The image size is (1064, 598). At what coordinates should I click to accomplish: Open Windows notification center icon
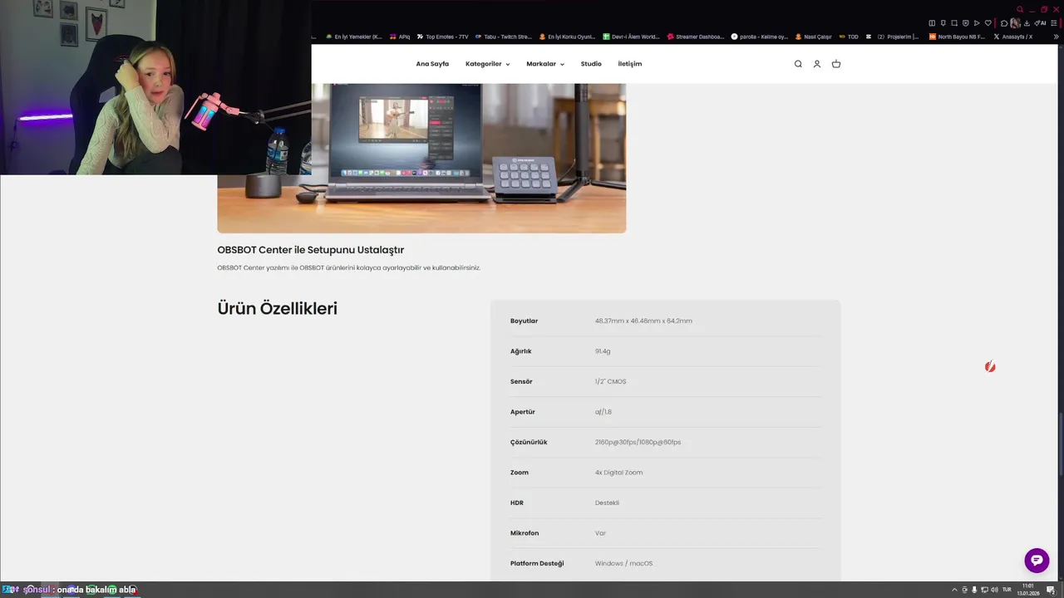point(1051,590)
